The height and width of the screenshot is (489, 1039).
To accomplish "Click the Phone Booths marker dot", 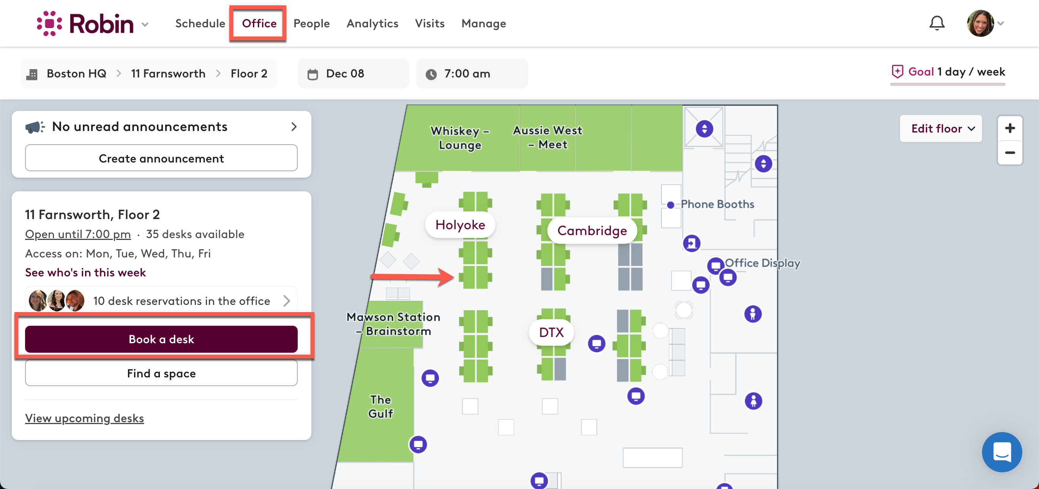I will (670, 205).
